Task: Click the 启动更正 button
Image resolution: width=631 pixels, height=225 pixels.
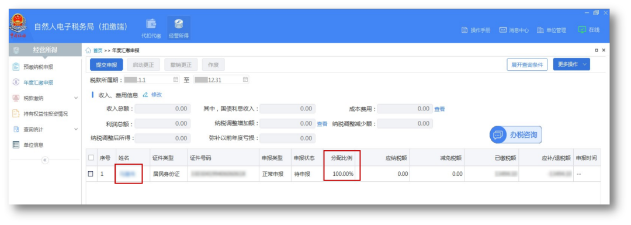Action: click(143, 65)
